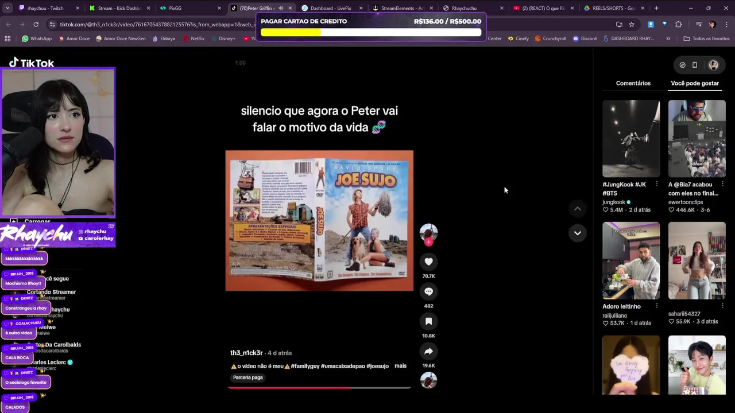735x413 pixels.
Task: Follow the creator via avatar plus badge
Action: pos(428,242)
